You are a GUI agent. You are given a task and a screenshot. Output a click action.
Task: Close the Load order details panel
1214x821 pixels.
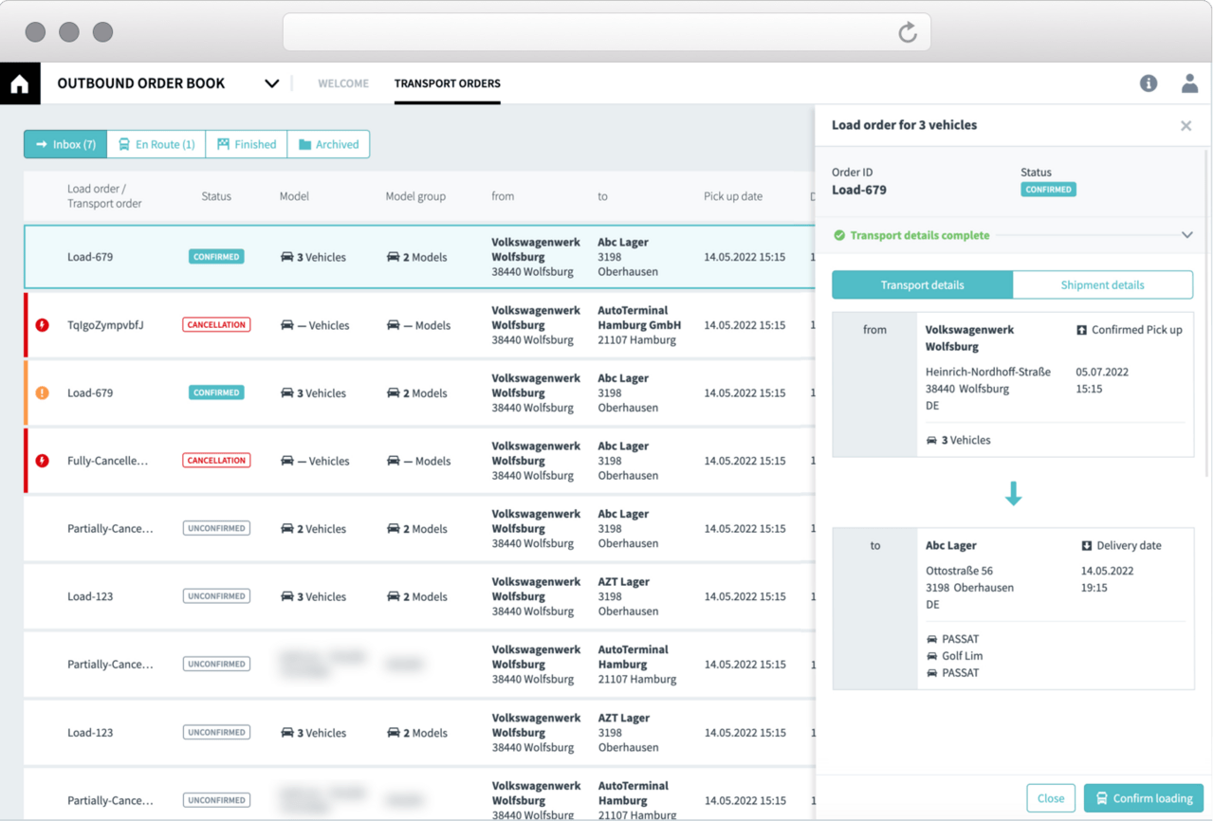[x=1186, y=125]
